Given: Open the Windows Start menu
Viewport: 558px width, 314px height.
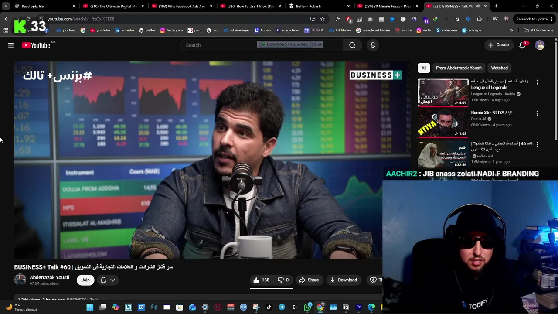Looking at the screenshot, I should point(90,307).
